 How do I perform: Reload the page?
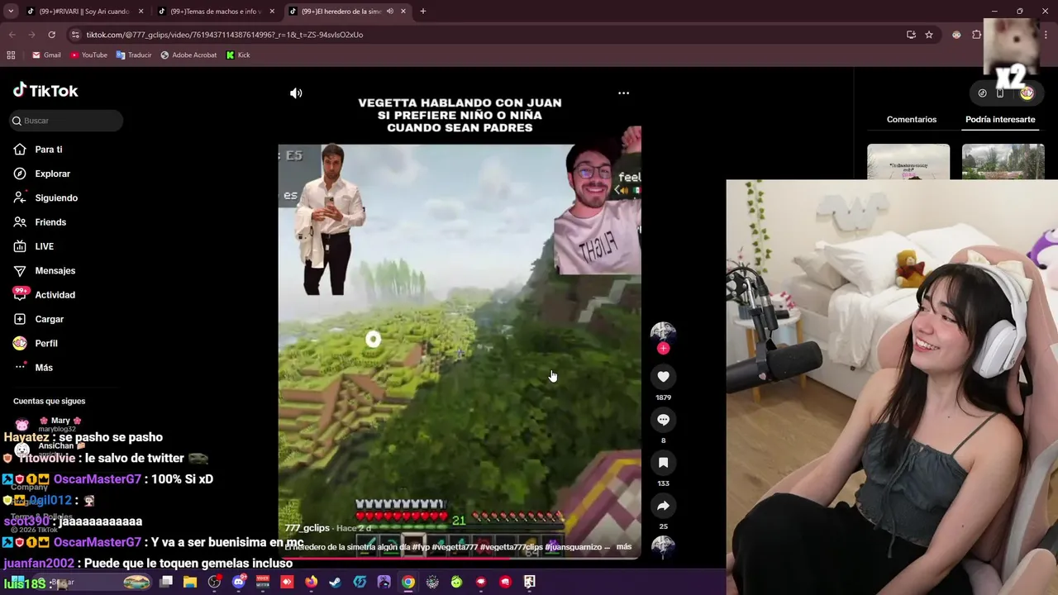(x=51, y=35)
